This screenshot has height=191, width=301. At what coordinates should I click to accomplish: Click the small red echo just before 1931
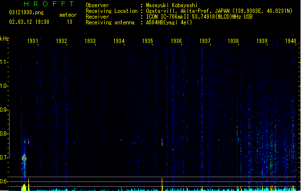28,142
